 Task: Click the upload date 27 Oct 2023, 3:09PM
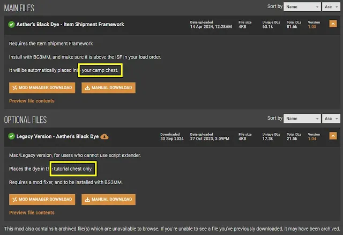(x=210, y=138)
